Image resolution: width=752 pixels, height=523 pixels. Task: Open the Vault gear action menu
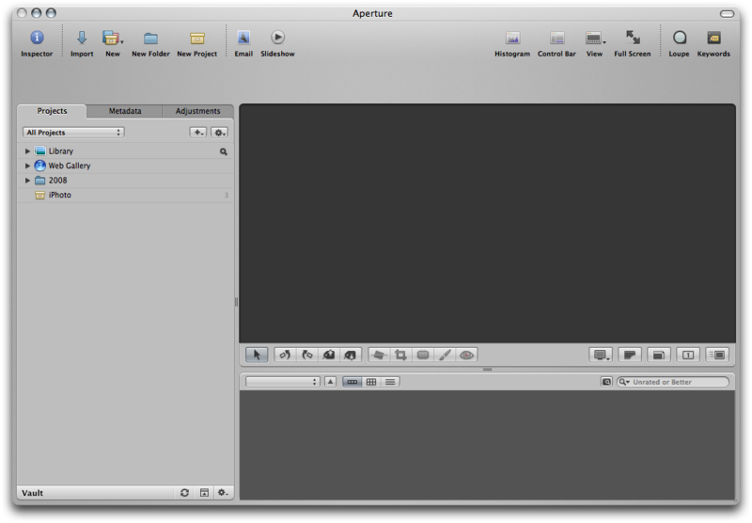point(223,493)
